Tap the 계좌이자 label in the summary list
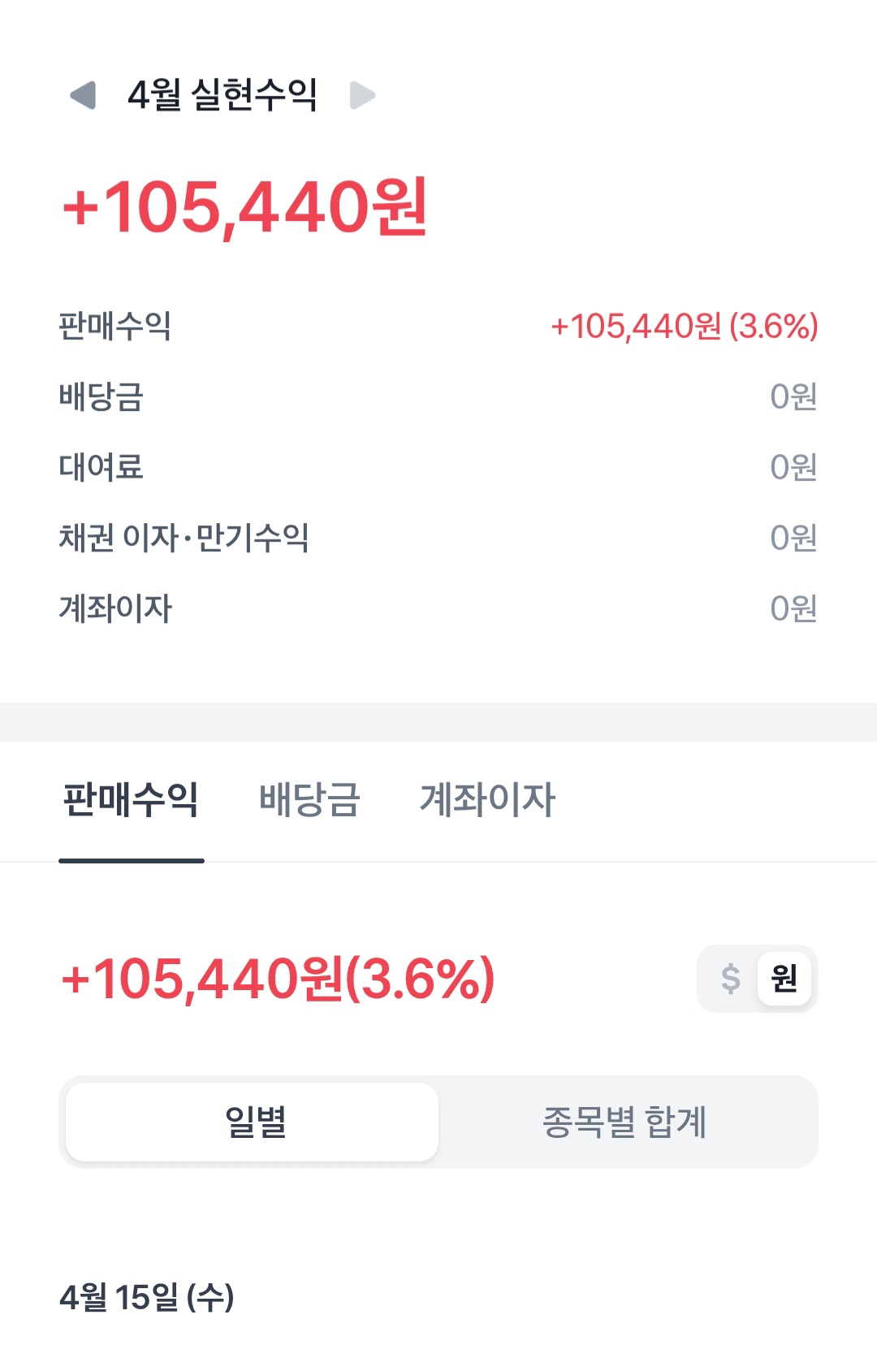 click(115, 608)
